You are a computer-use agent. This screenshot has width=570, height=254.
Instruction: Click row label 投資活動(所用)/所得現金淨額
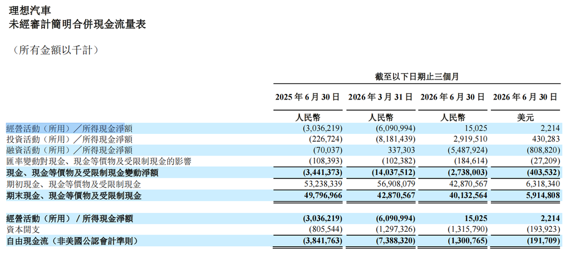(70, 140)
